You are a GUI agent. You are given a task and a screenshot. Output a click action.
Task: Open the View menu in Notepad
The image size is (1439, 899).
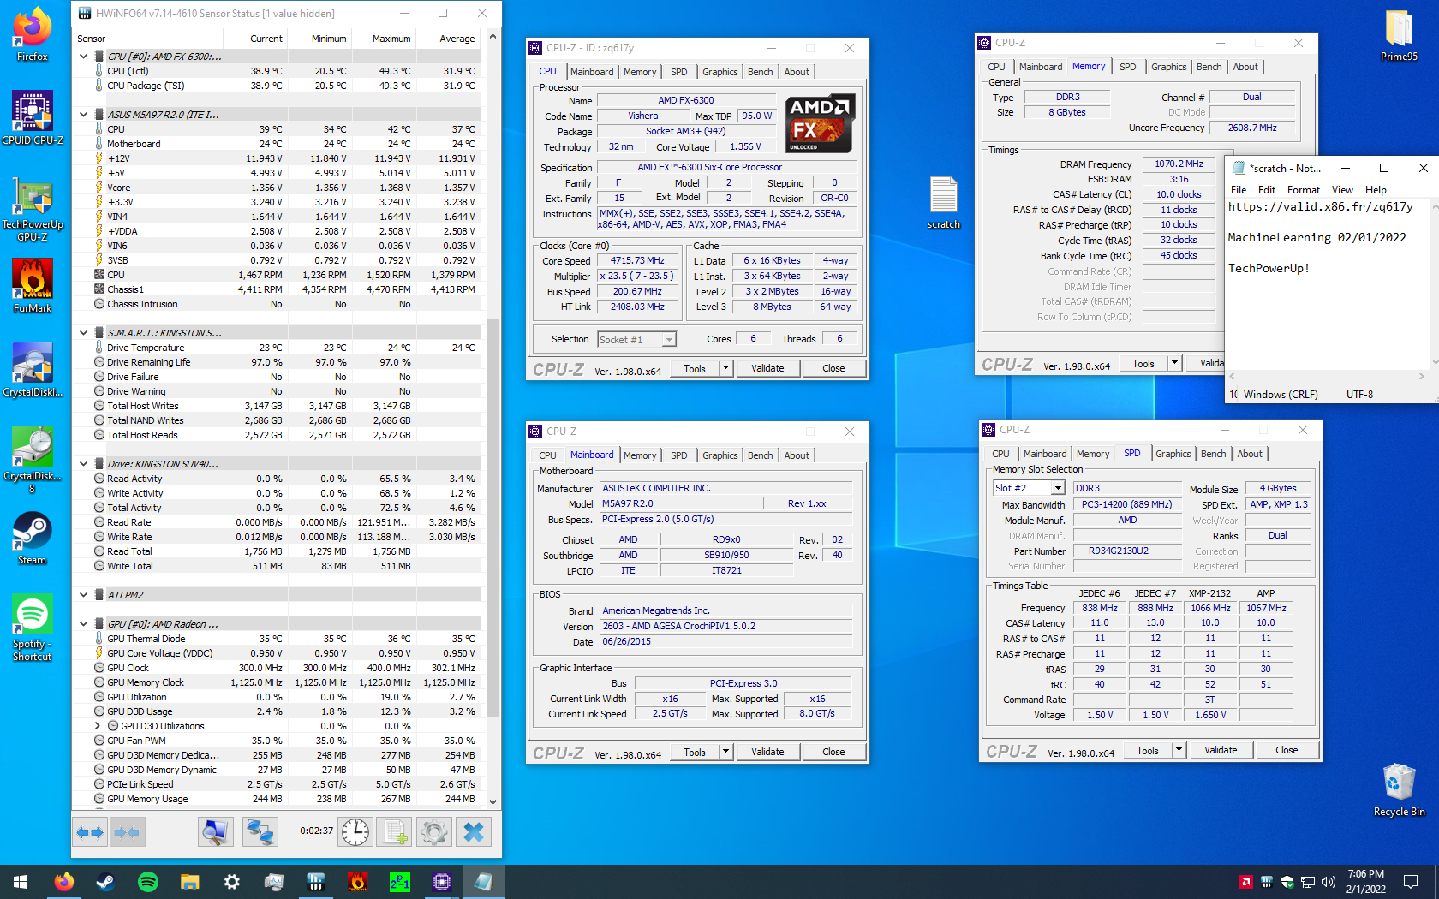(x=1342, y=190)
